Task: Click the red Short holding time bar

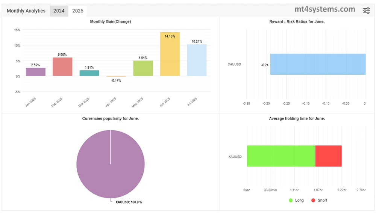Action: 328,156
